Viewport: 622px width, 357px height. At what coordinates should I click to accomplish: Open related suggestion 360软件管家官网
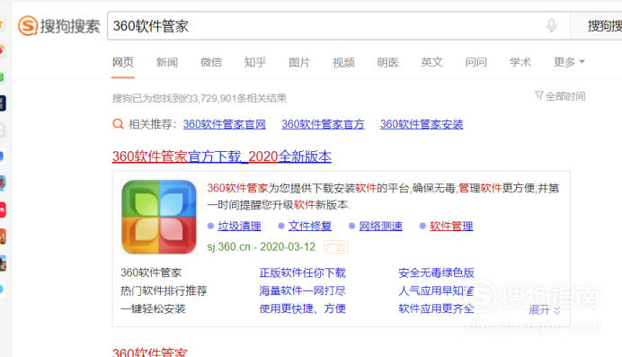(225, 124)
